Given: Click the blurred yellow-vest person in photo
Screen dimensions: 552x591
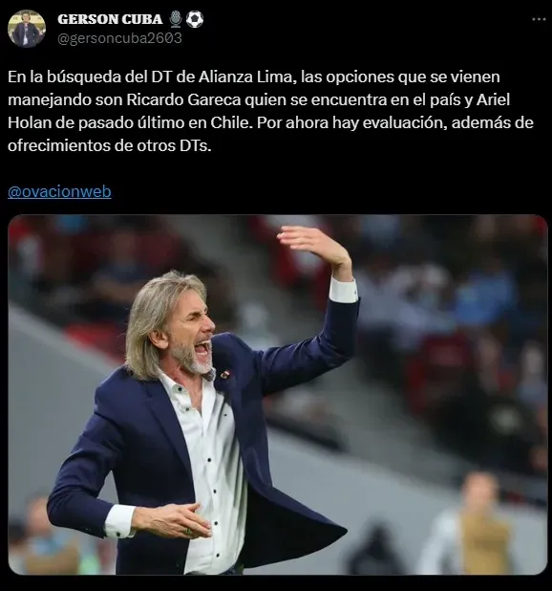Looking at the screenshot, I should (476, 528).
